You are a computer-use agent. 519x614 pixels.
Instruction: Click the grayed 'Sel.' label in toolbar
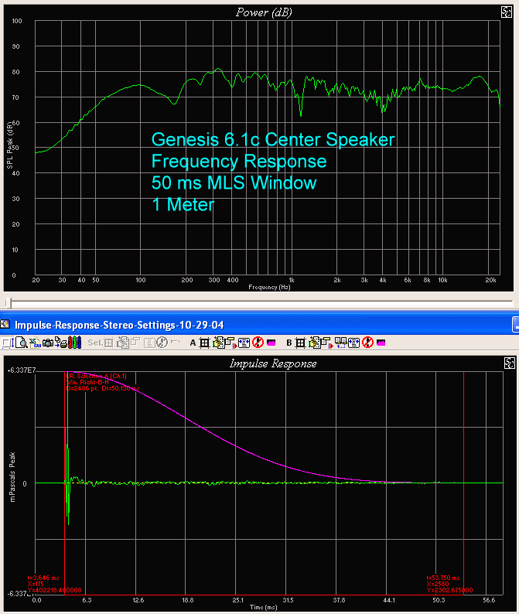pyautogui.click(x=95, y=343)
